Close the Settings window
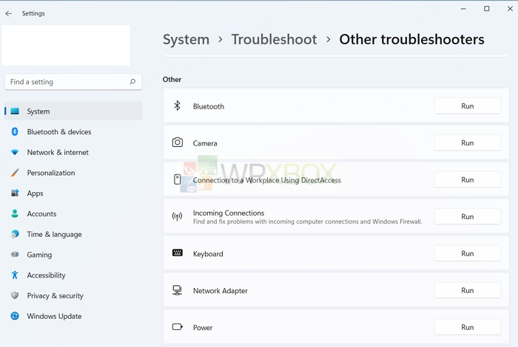 [510, 9]
